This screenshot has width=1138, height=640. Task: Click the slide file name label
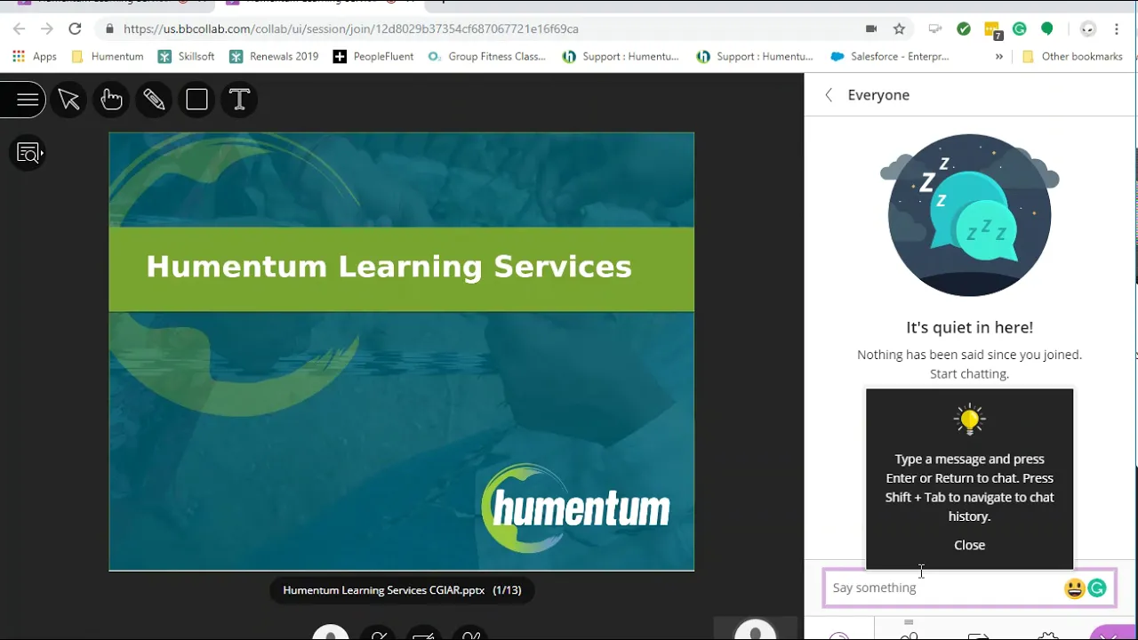(402, 590)
